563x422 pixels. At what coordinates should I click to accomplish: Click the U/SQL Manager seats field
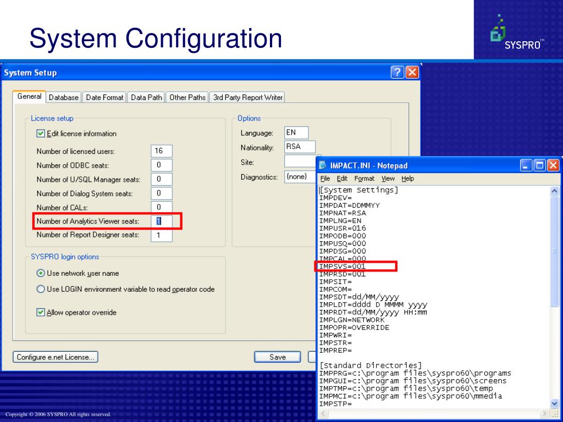(x=162, y=179)
